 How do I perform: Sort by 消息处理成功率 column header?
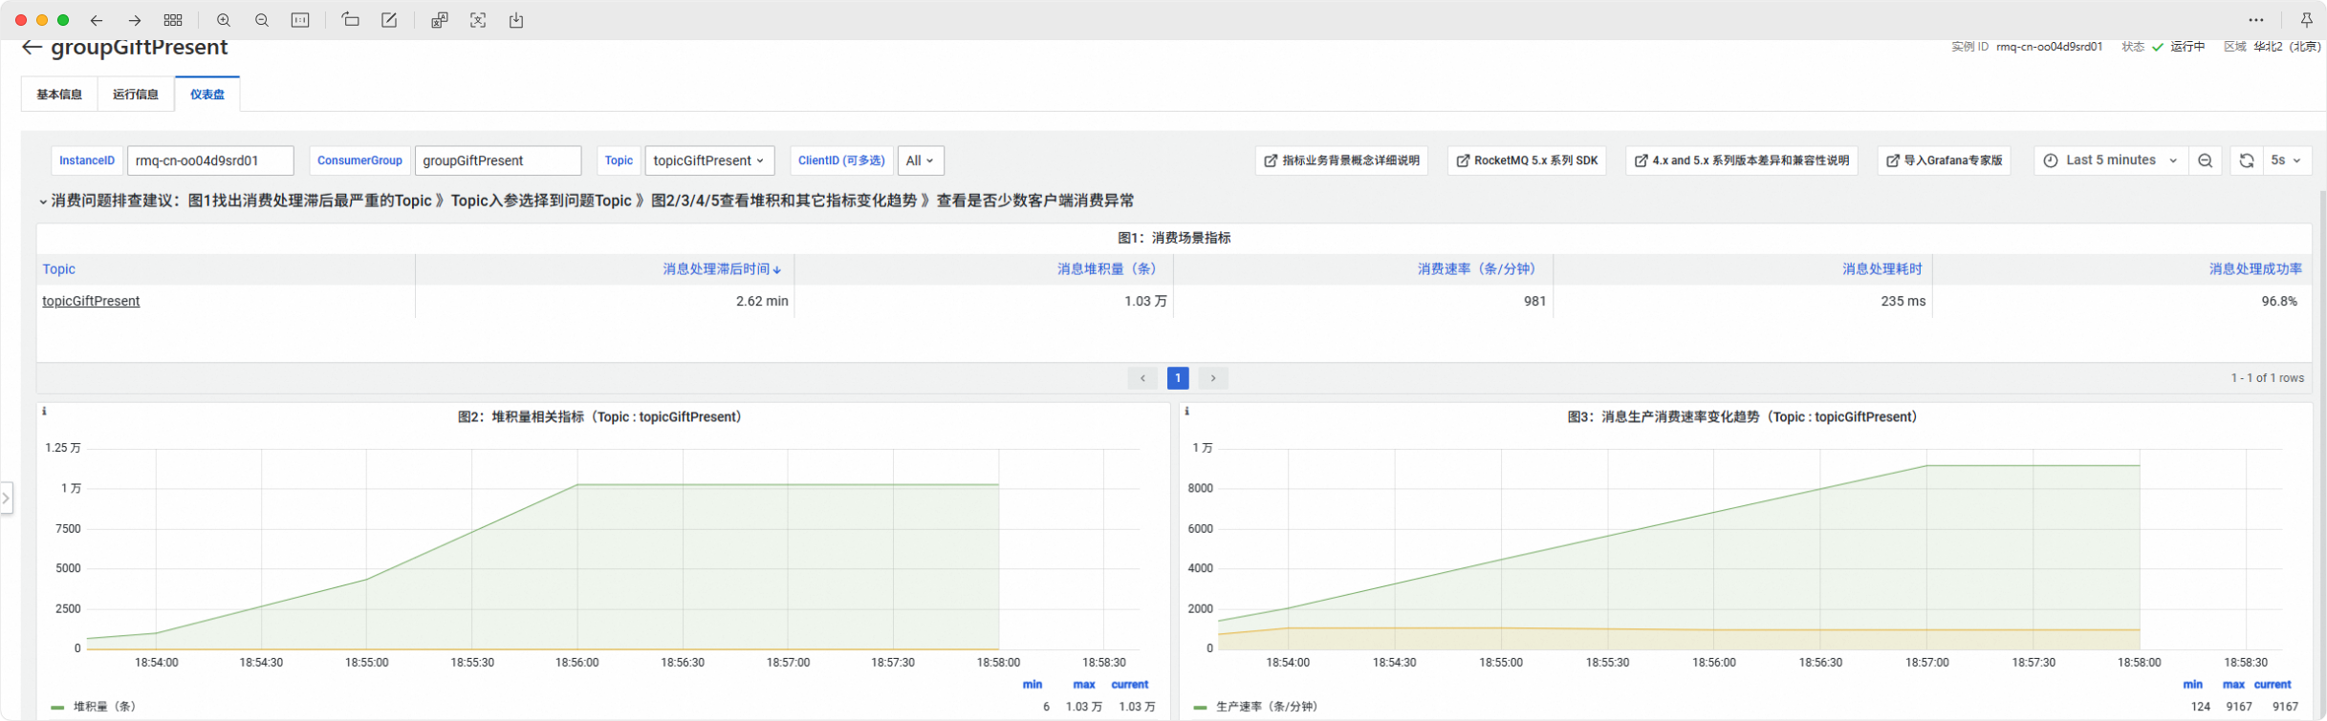(x=2255, y=269)
